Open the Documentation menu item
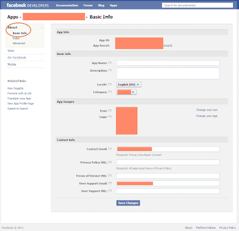The image size is (239, 231). 67,5
